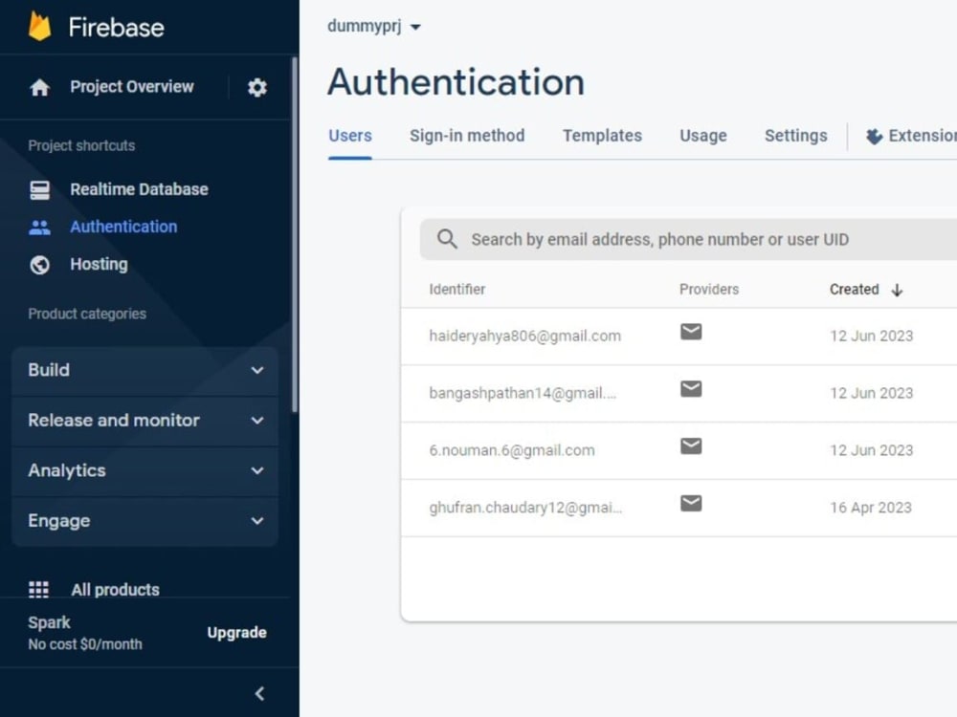Click the Firebase flame logo
957x717 pixels.
pos(39,27)
